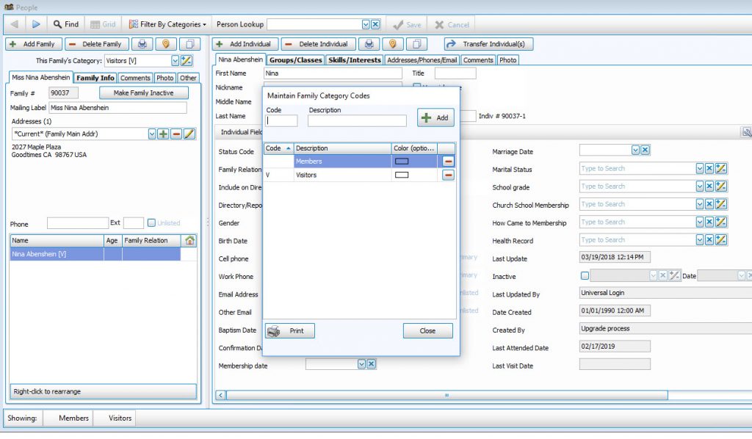
Task: Delete the Visitors category with red minus
Action: click(x=448, y=175)
